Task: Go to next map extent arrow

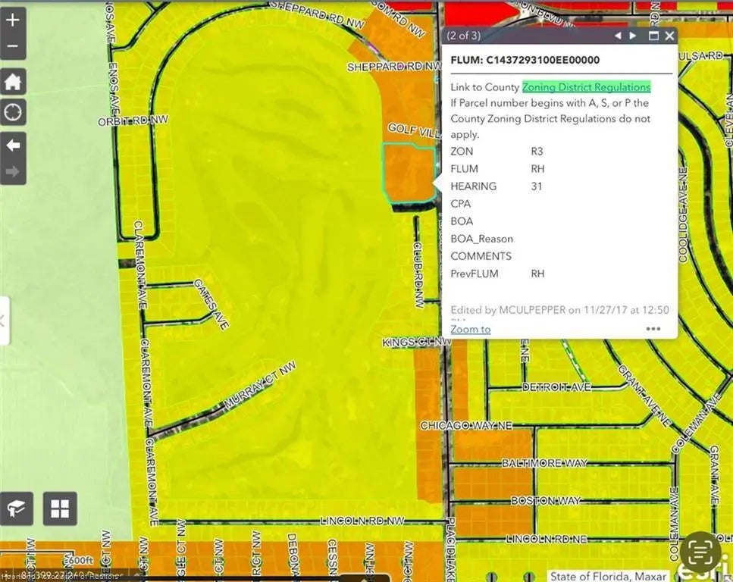Action: (13, 171)
